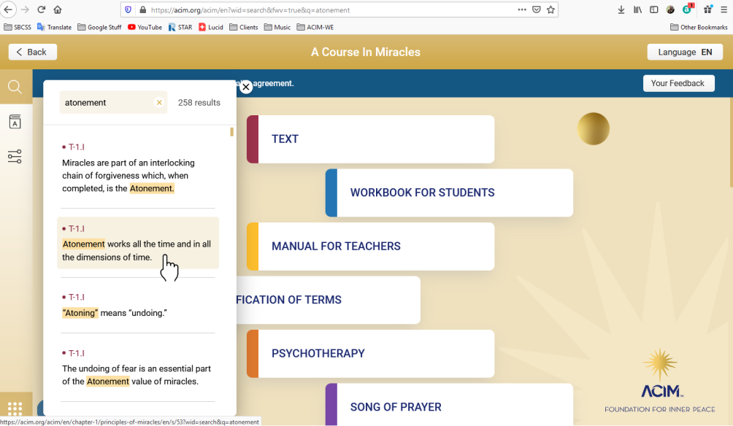Click the browser address bar URL
This screenshot has width=733, height=426.
pos(250,9)
